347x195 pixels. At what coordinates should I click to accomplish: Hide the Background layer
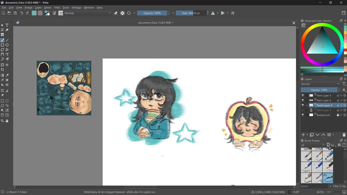click(303, 115)
